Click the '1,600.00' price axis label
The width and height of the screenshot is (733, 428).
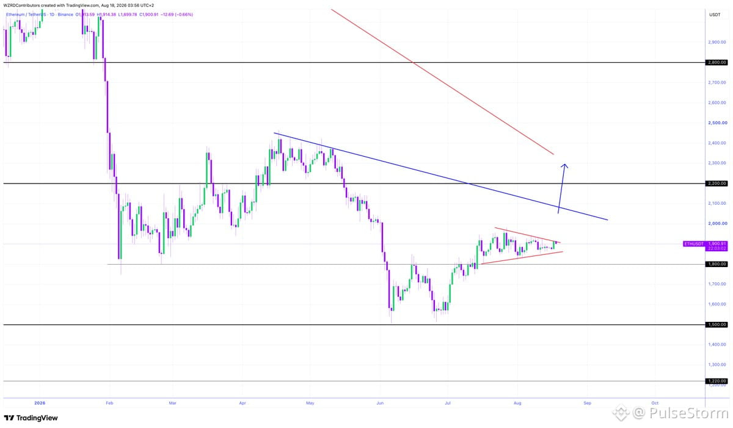[x=717, y=304]
